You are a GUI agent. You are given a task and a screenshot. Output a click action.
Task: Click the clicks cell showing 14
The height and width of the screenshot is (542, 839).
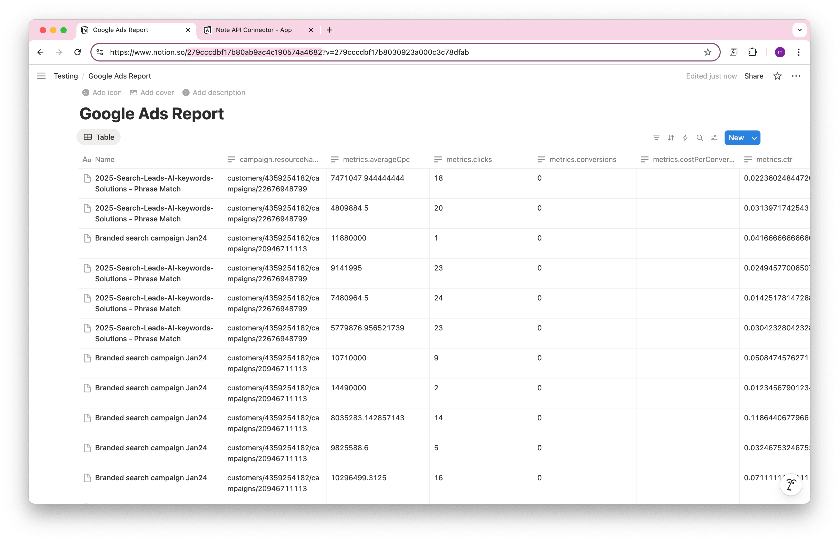tap(481, 423)
